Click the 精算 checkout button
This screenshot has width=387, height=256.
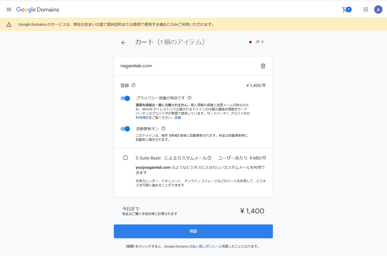click(193, 231)
